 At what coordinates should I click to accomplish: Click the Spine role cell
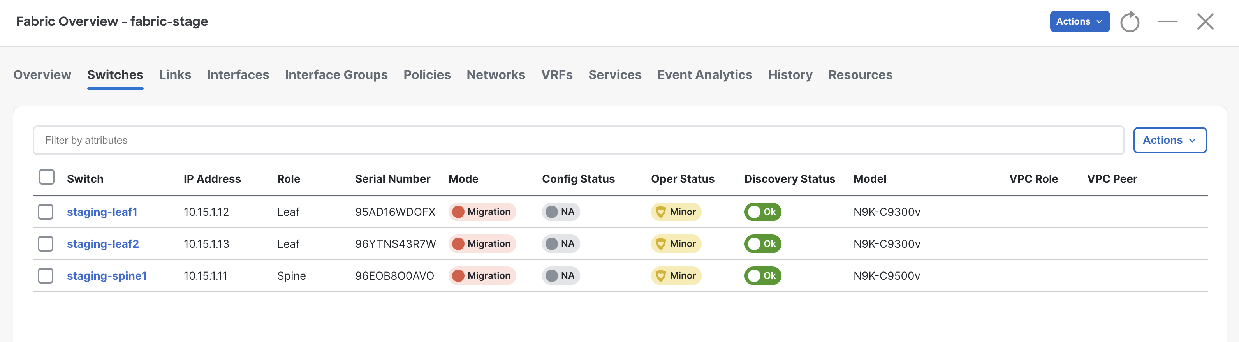292,276
